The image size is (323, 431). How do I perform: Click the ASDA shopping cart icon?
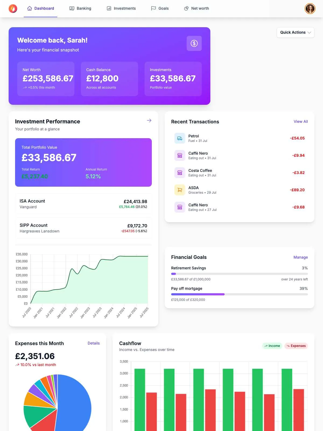point(180,190)
